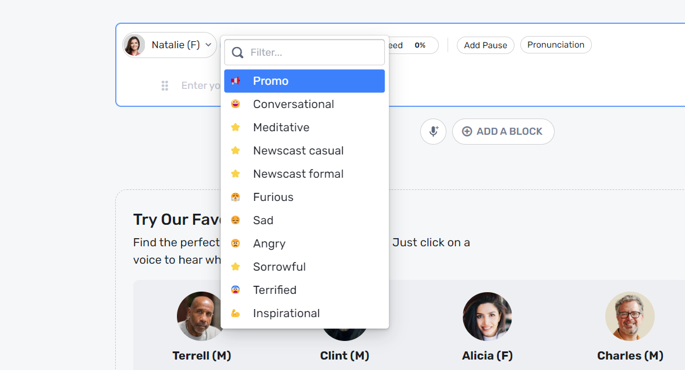Open the Natalie (F) voice dropdown
Image resolution: width=685 pixels, height=370 pixels.
(x=170, y=45)
